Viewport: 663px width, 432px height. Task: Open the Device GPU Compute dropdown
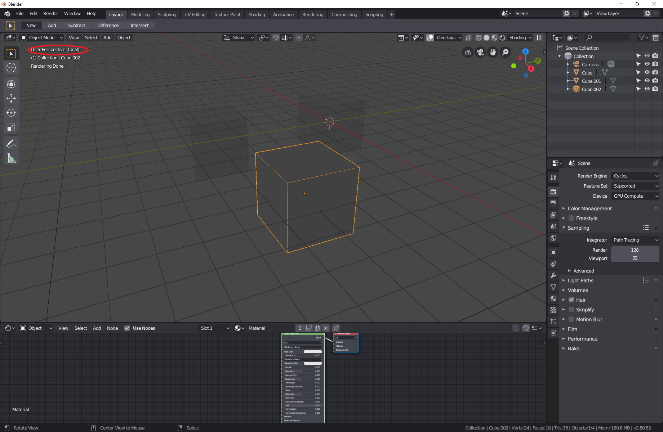click(635, 196)
